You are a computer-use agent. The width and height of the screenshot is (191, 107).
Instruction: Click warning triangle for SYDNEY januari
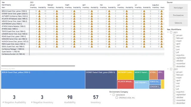pyautogui.click(x=39, y=14)
